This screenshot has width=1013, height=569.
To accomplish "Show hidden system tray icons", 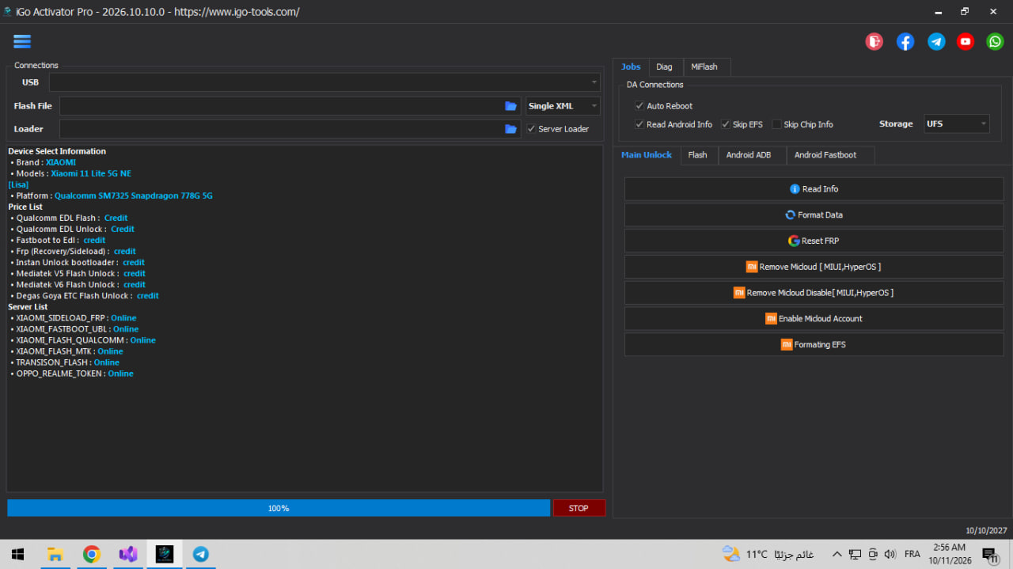I will pyautogui.click(x=836, y=554).
